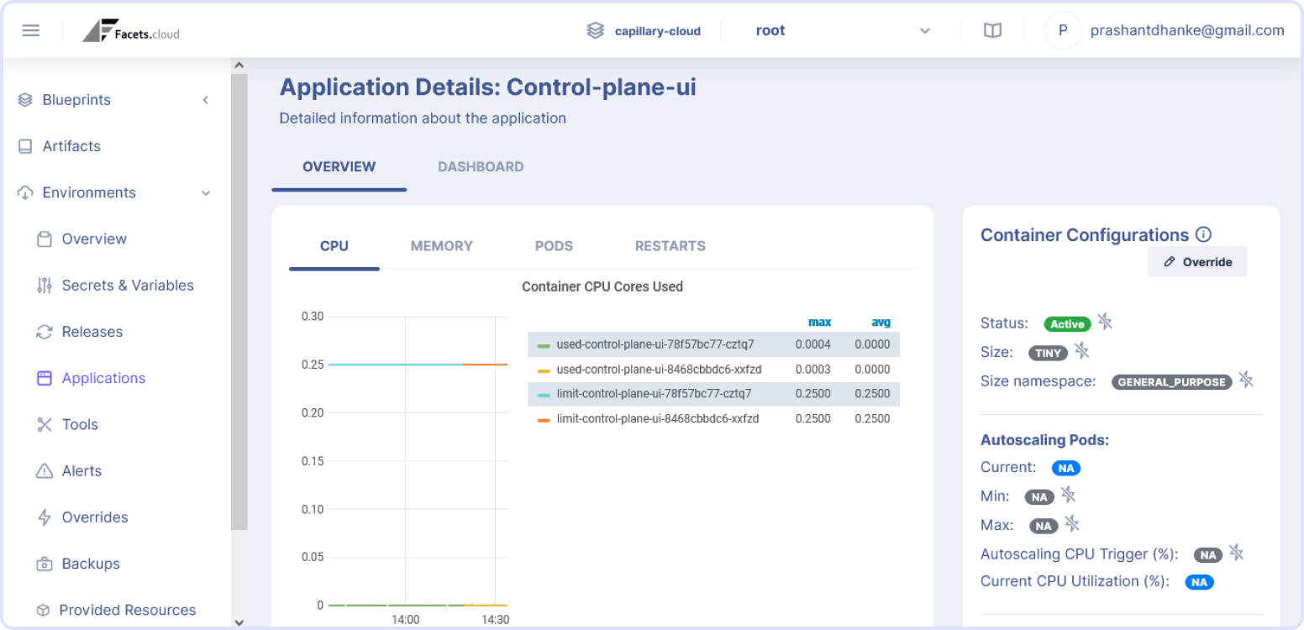1304x630 pixels.
Task: Select the MEMORY metrics tab
Action: [442, 246]
